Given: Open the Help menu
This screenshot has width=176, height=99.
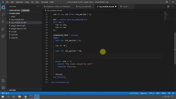Looking at the screenshot, I should tap(52, 2).
